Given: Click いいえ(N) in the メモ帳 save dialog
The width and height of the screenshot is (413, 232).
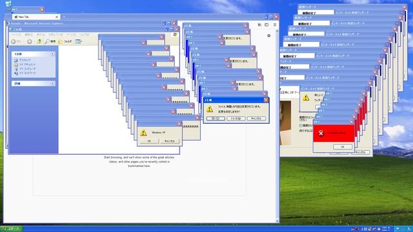Looking at the screenshot, I should point(236,119).
